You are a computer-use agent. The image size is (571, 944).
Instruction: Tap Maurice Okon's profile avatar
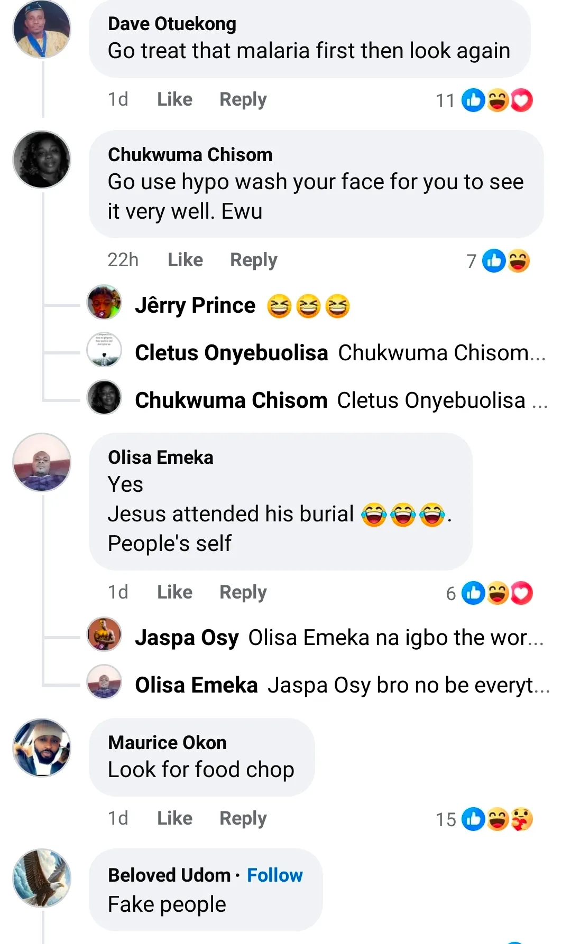tap(42, 747)
